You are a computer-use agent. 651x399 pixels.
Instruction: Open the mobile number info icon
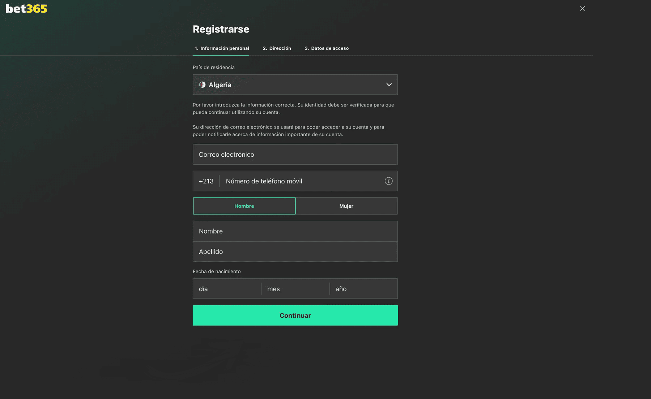click(388, 181)
